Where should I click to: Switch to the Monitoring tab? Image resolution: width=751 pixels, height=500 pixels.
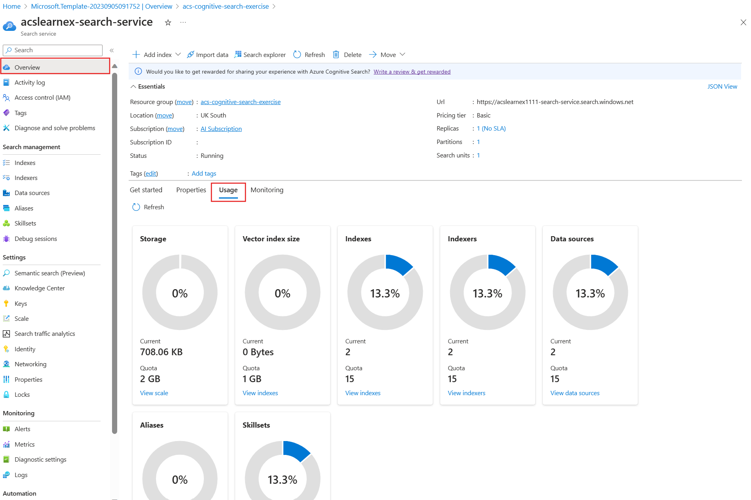(267, 190)
